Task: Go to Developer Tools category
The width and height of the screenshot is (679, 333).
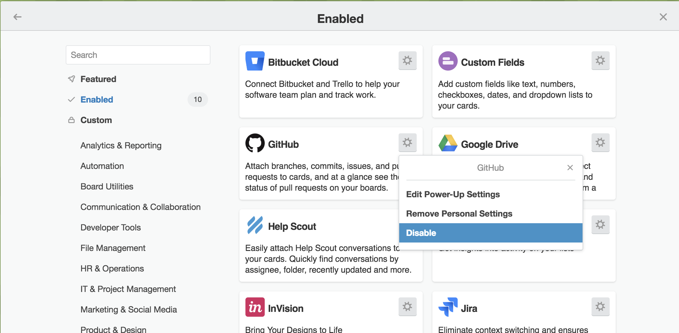Action: point(110,227)
